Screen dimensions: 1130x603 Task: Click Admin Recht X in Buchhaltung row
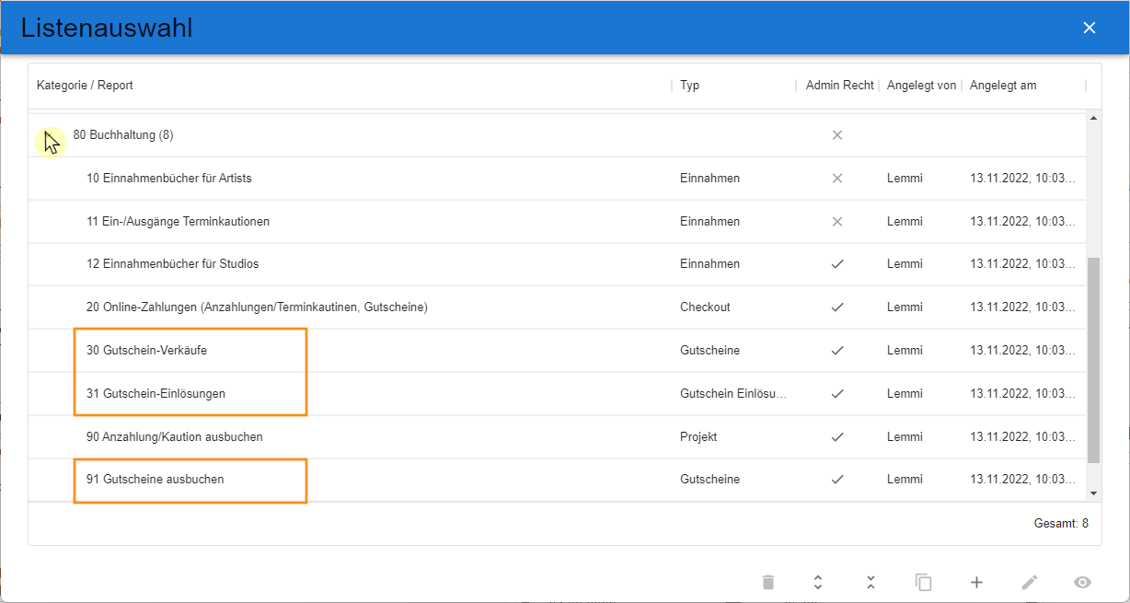pos(837,134)
